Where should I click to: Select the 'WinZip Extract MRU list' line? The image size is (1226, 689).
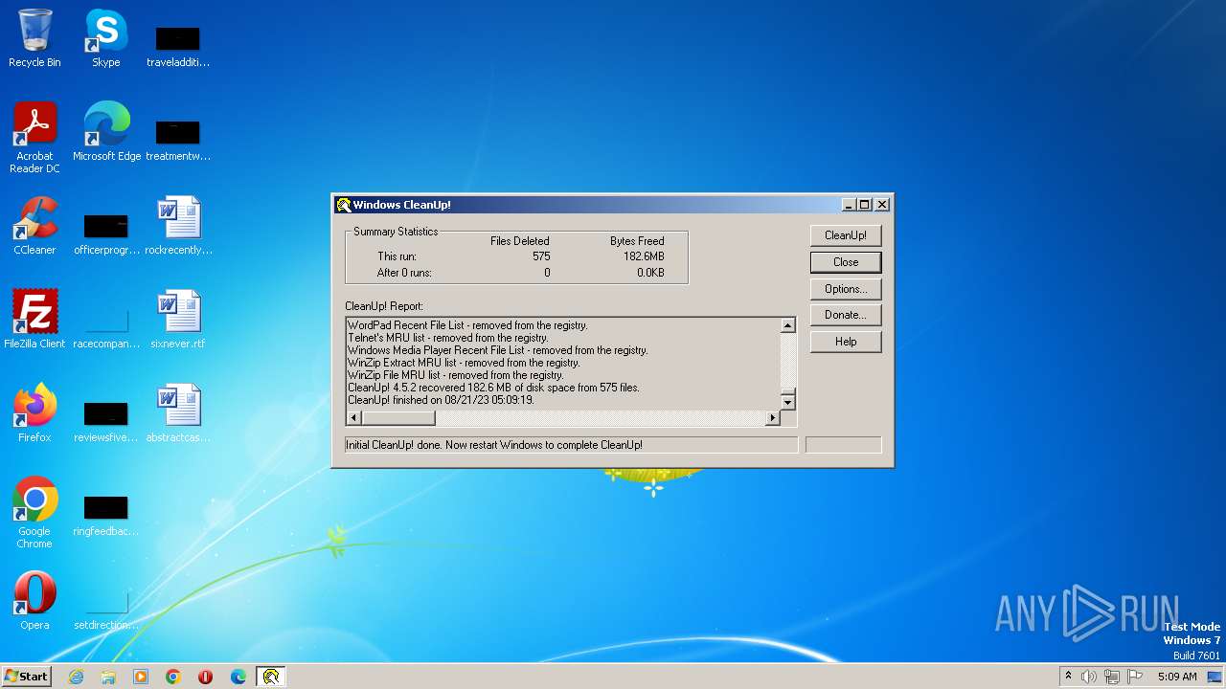click(464, 363)
